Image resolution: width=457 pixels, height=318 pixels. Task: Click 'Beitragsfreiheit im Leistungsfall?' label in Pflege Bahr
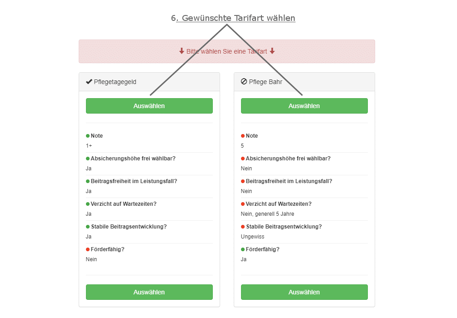tap(289, 181)
